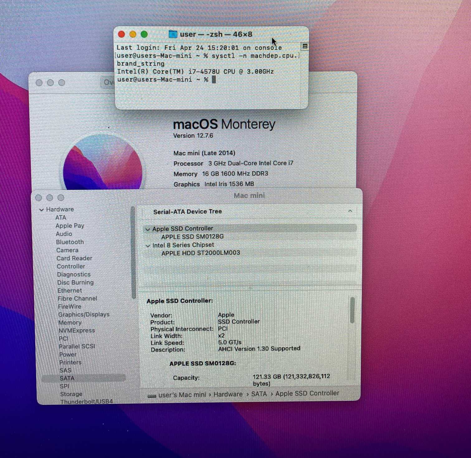
Task: Show Disc Burning information
Action: (75, 282)
